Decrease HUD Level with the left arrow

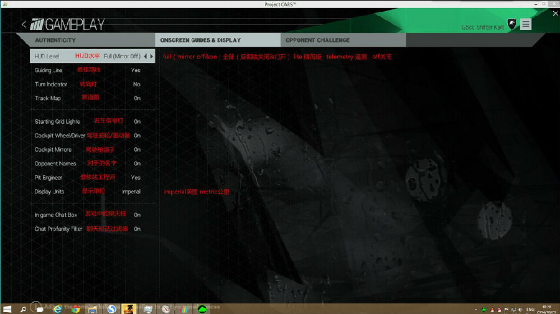pos(146,56)
